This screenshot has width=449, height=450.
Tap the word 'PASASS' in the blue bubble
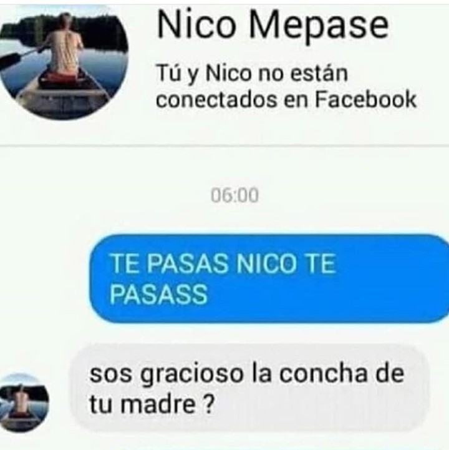(158, 294)
